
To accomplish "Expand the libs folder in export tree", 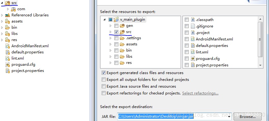I will [x=110, y=56].
